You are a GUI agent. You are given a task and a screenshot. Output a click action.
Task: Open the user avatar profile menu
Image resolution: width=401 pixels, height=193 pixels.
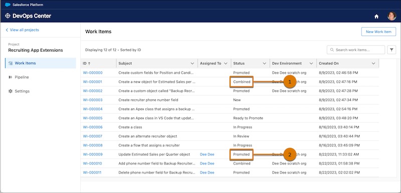[391, 16]
